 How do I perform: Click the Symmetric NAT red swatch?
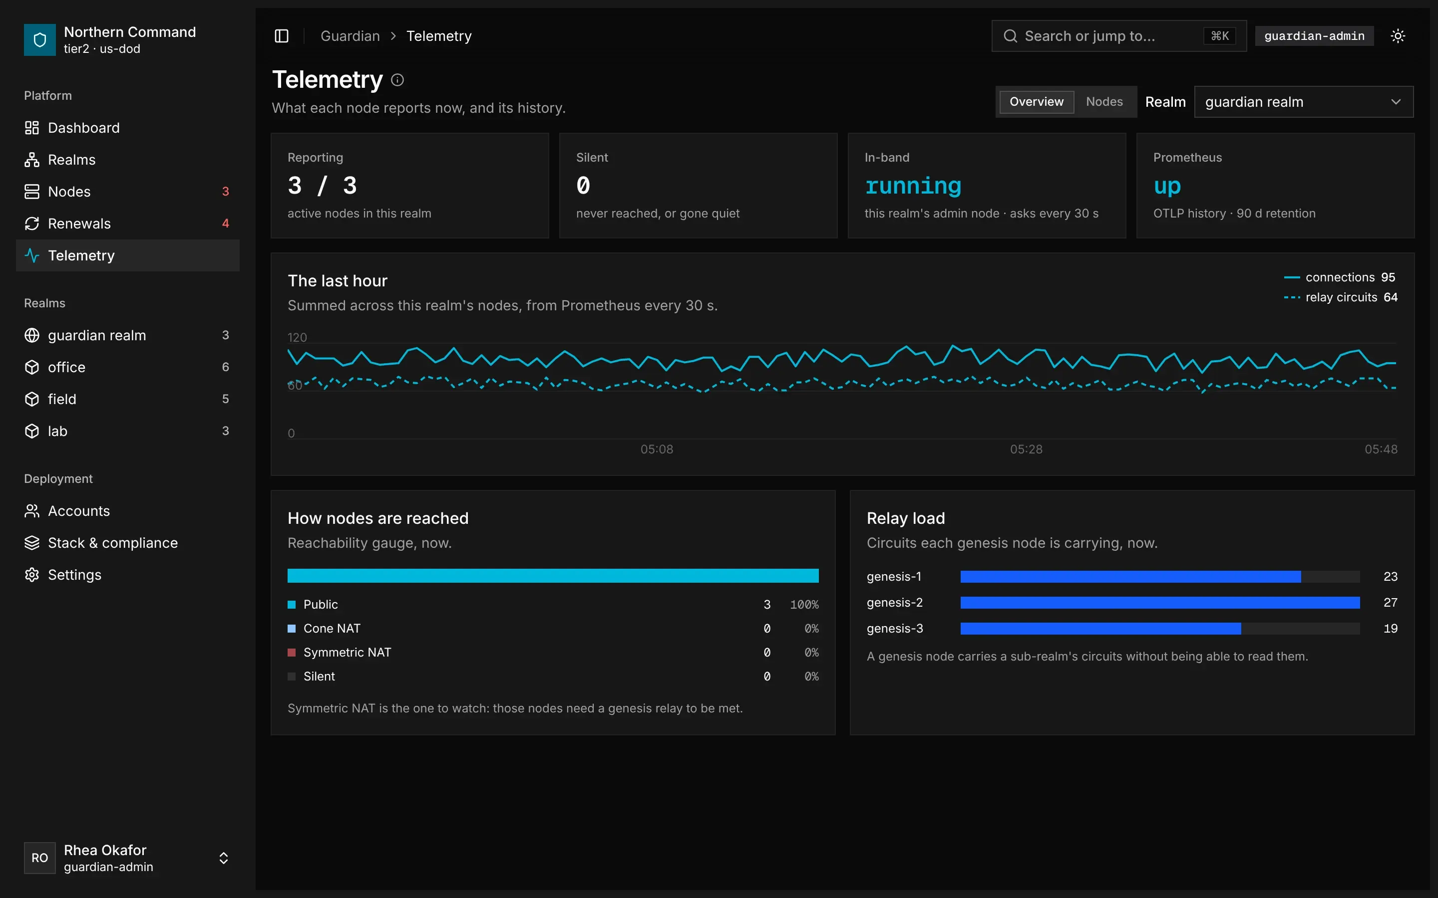click(292, 653)
